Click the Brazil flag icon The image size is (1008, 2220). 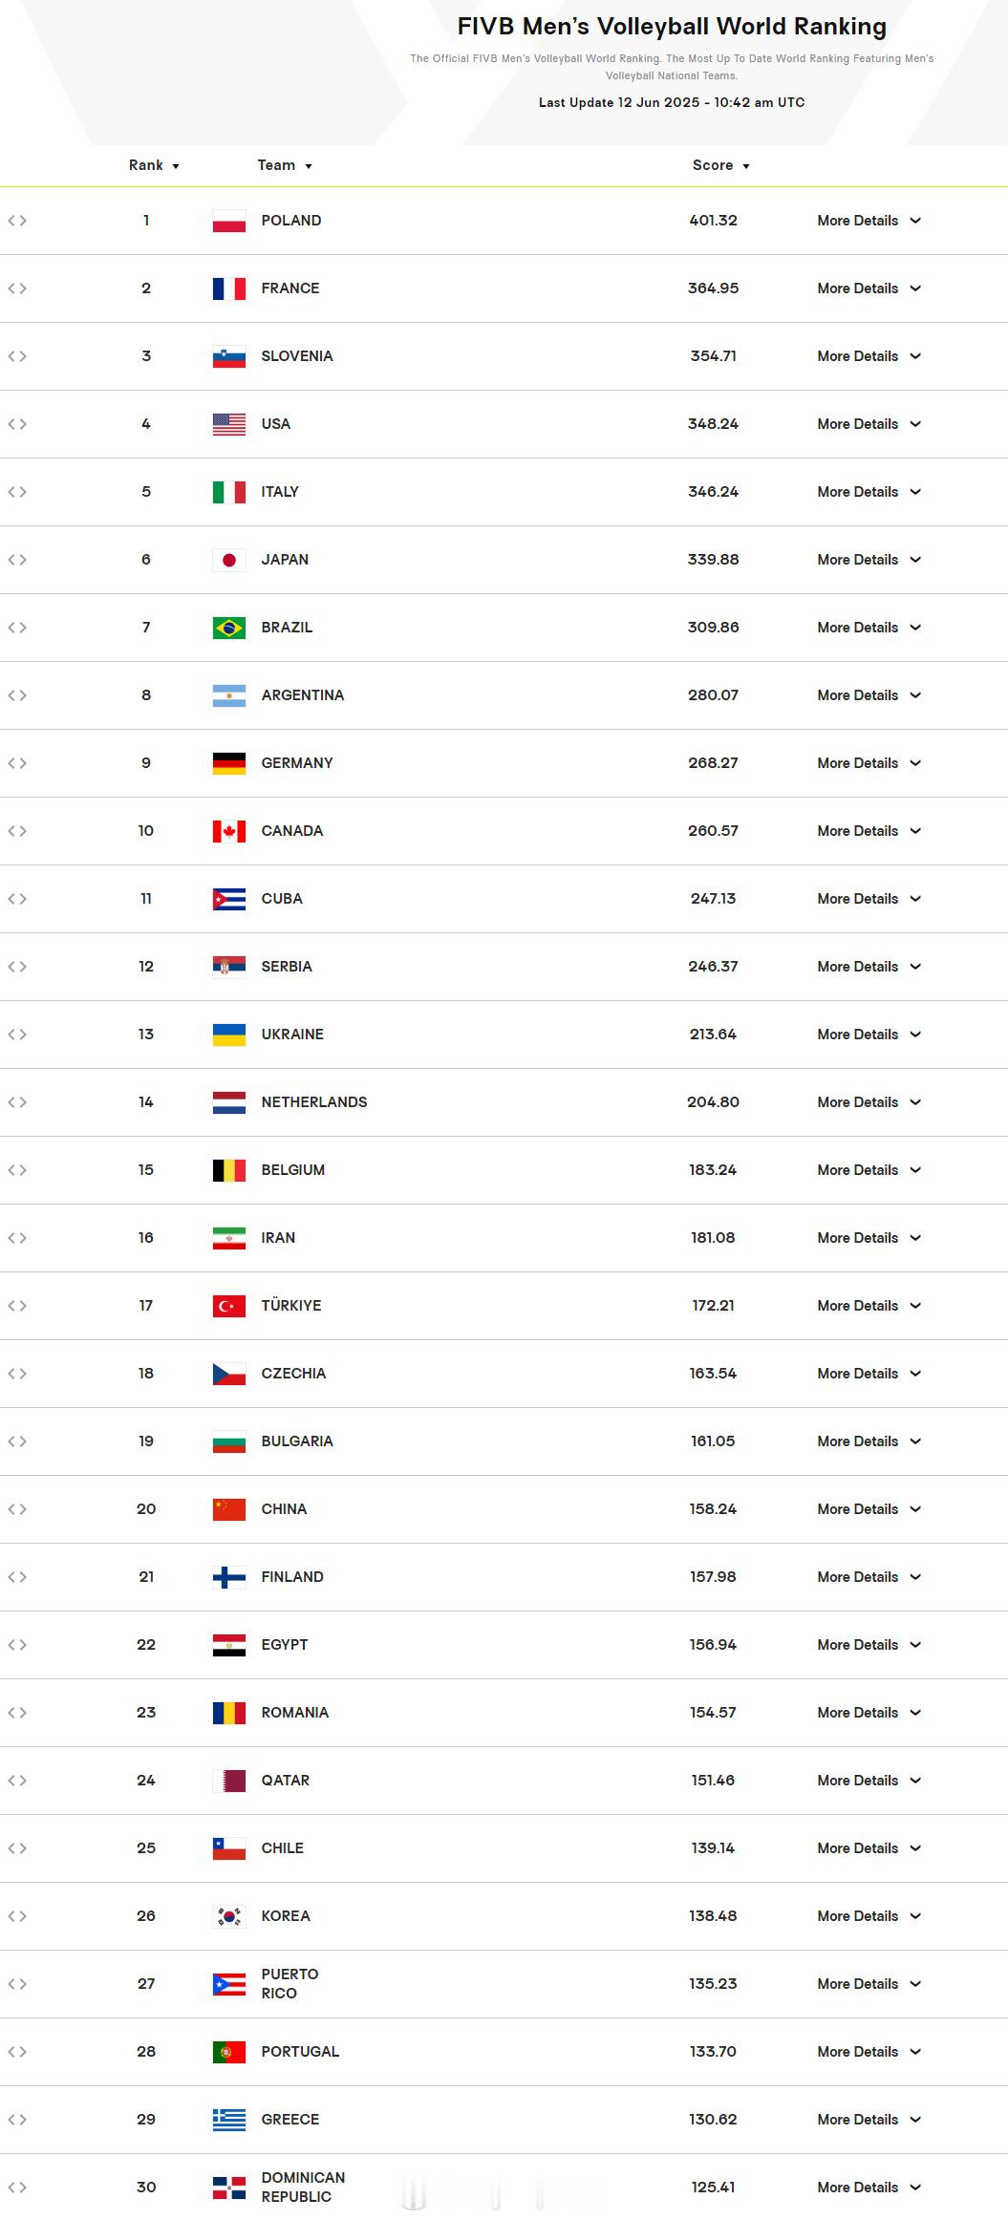click(x=228, y=628)
